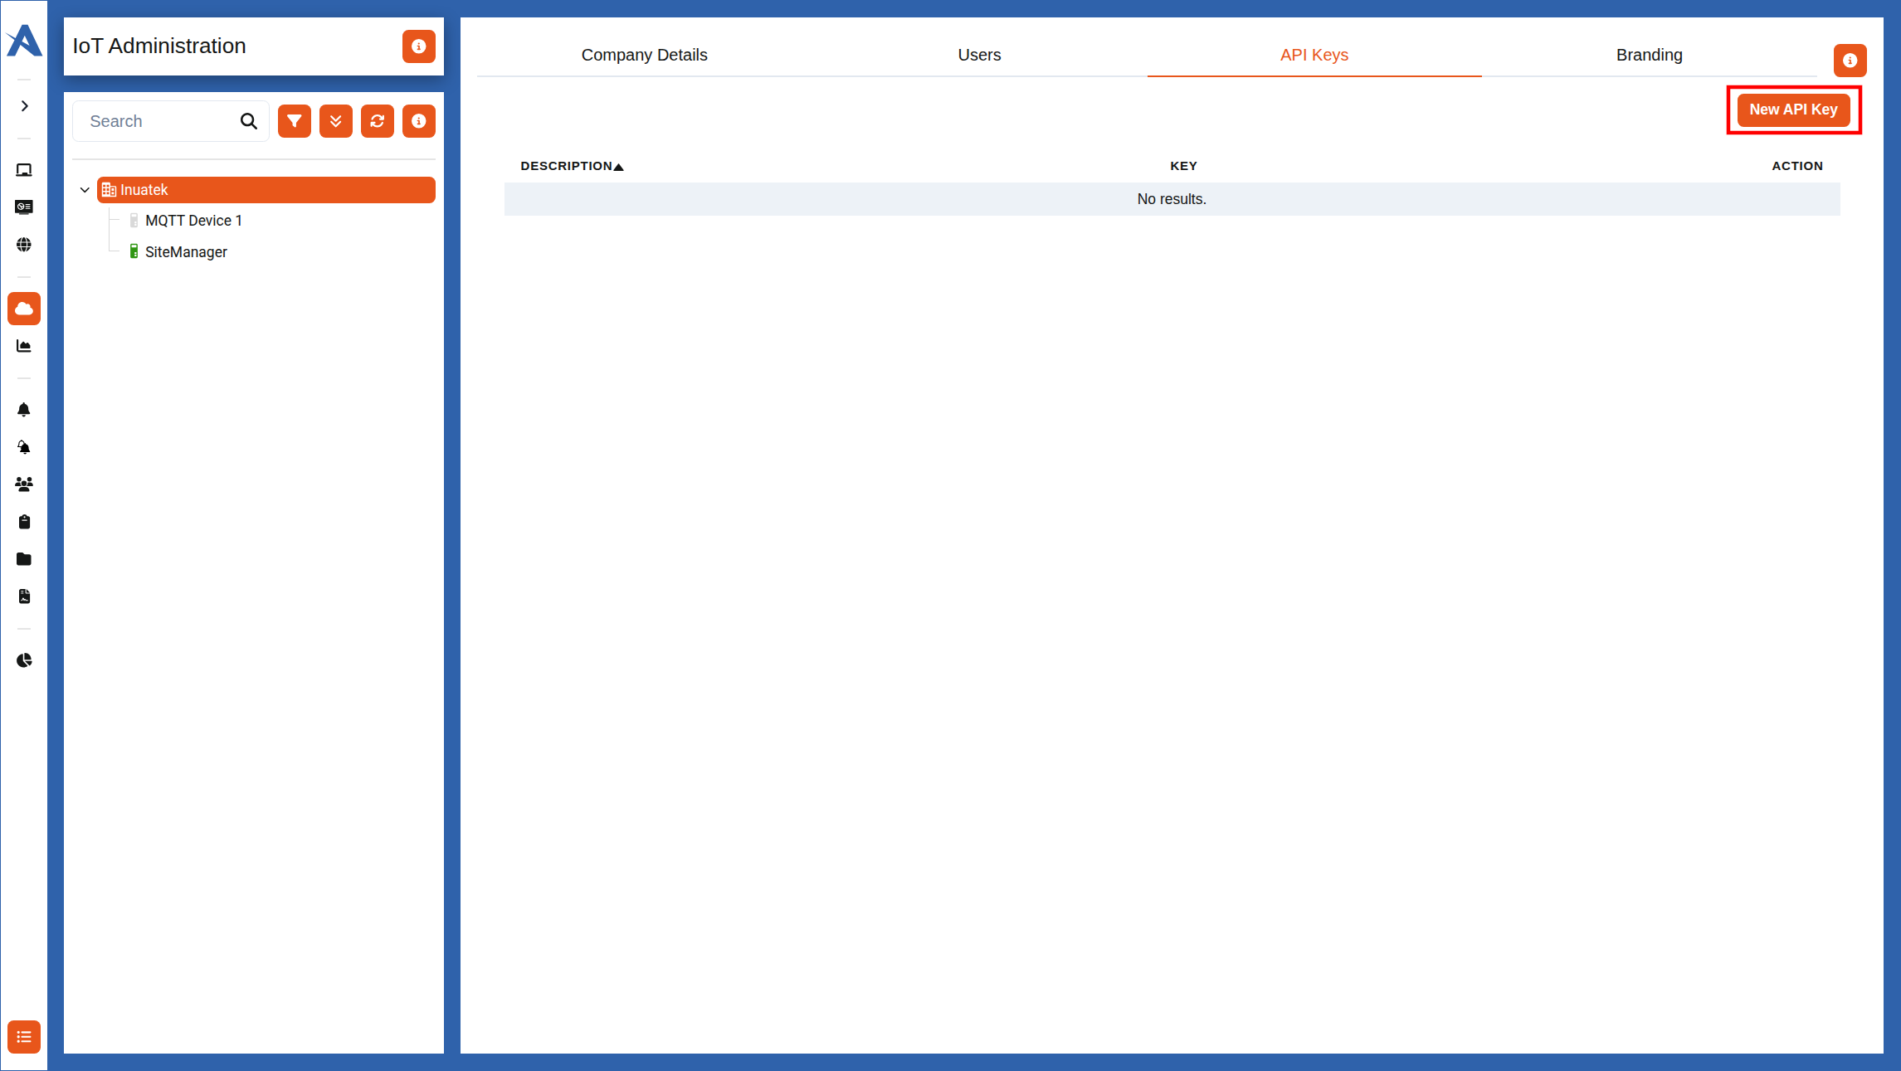Show info about IoT Administration

point(418,46)
